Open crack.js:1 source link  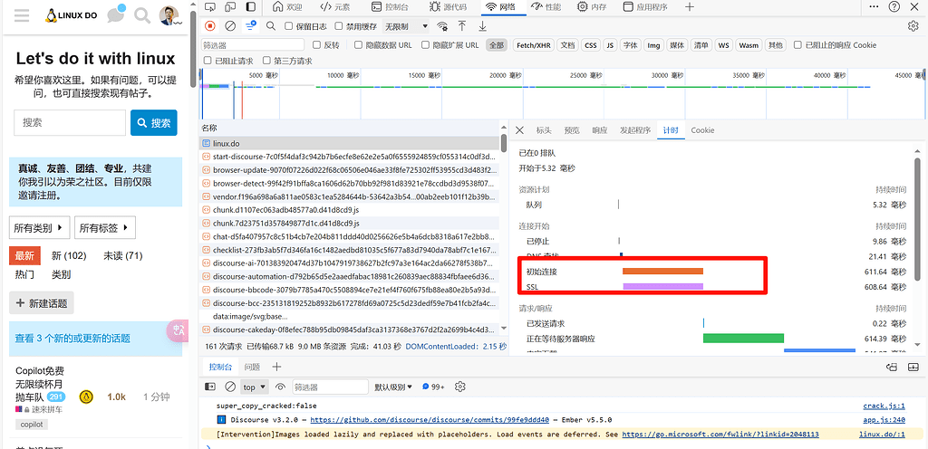click(x=884, y=406)
